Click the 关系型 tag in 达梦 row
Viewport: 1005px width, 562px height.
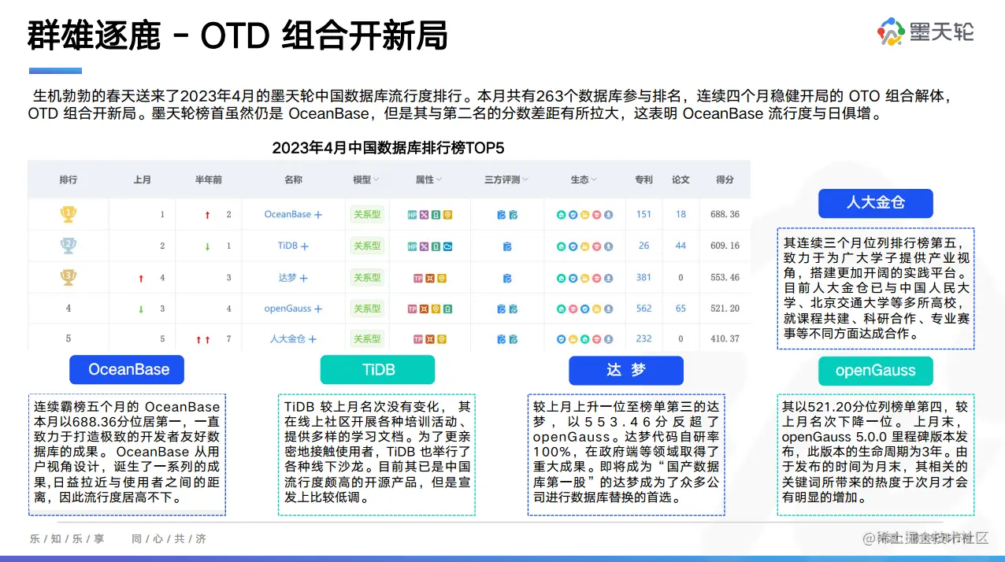pyautogui.click(x=367, y=278)
